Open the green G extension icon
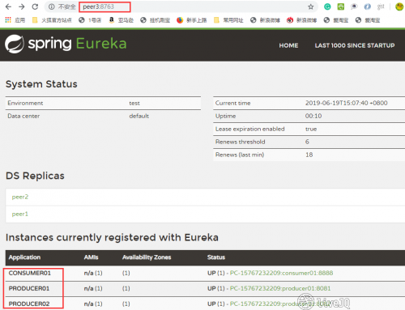 327,6
